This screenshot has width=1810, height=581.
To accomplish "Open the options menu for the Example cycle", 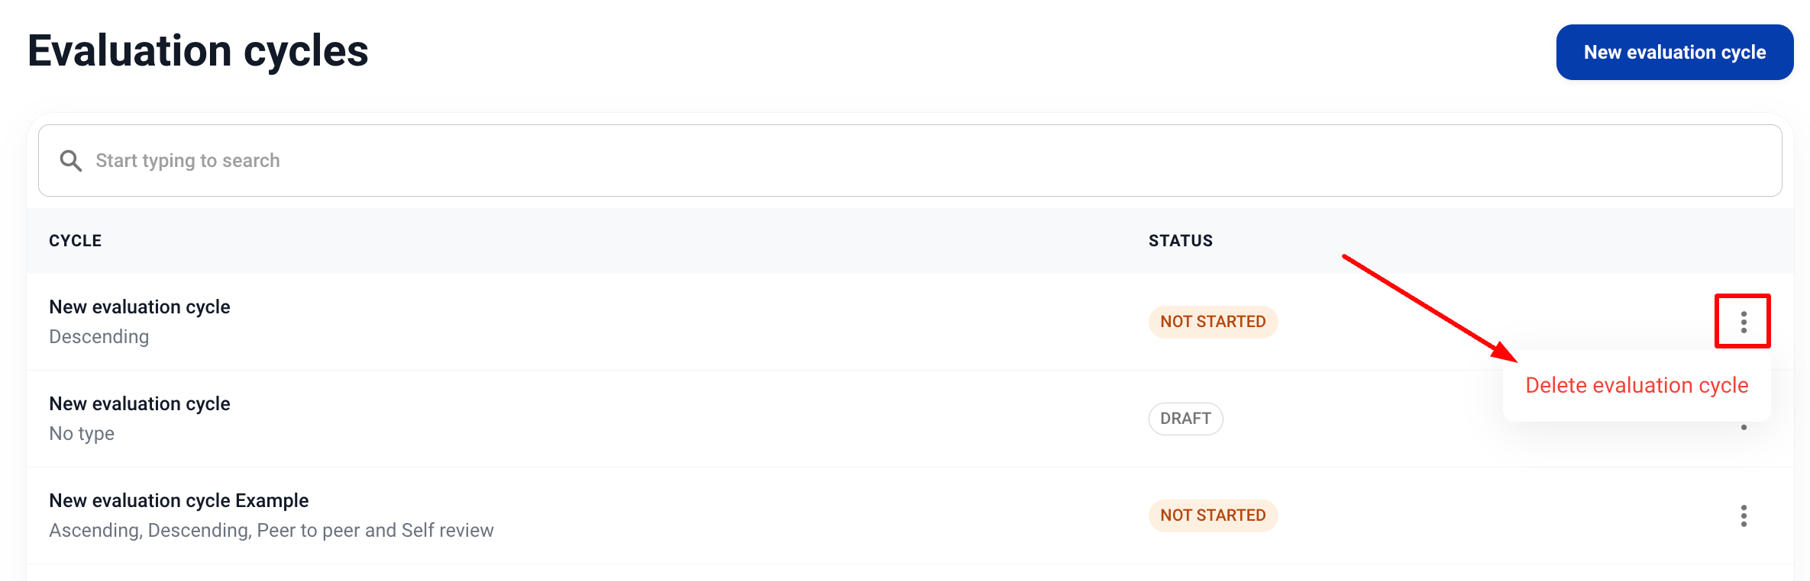I will (1744, 515).
